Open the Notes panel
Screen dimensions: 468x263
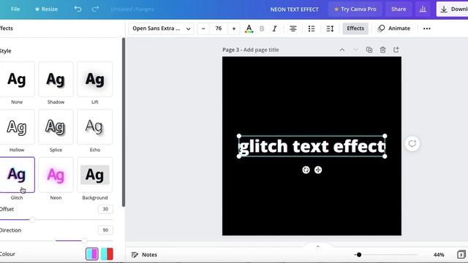(144, 255)
